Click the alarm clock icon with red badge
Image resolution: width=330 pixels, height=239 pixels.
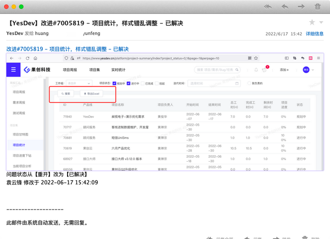coord(265,70)
